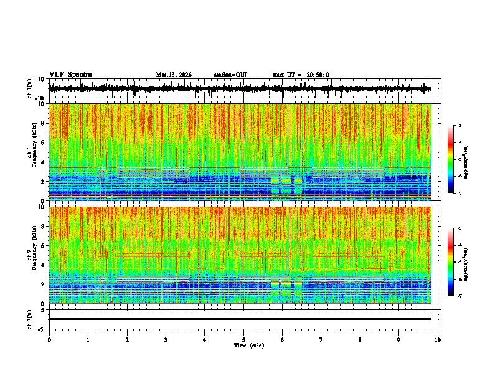Click time-axis tick label "10" at the right end
The width and height of the screenshot is (493, 381).
pos(438,340)
